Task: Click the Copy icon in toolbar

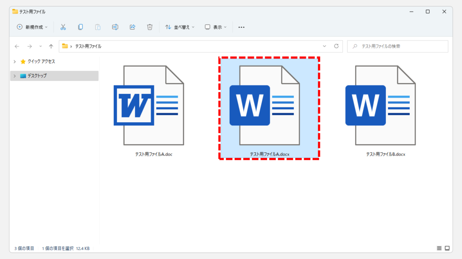Action: click(80, 27)
